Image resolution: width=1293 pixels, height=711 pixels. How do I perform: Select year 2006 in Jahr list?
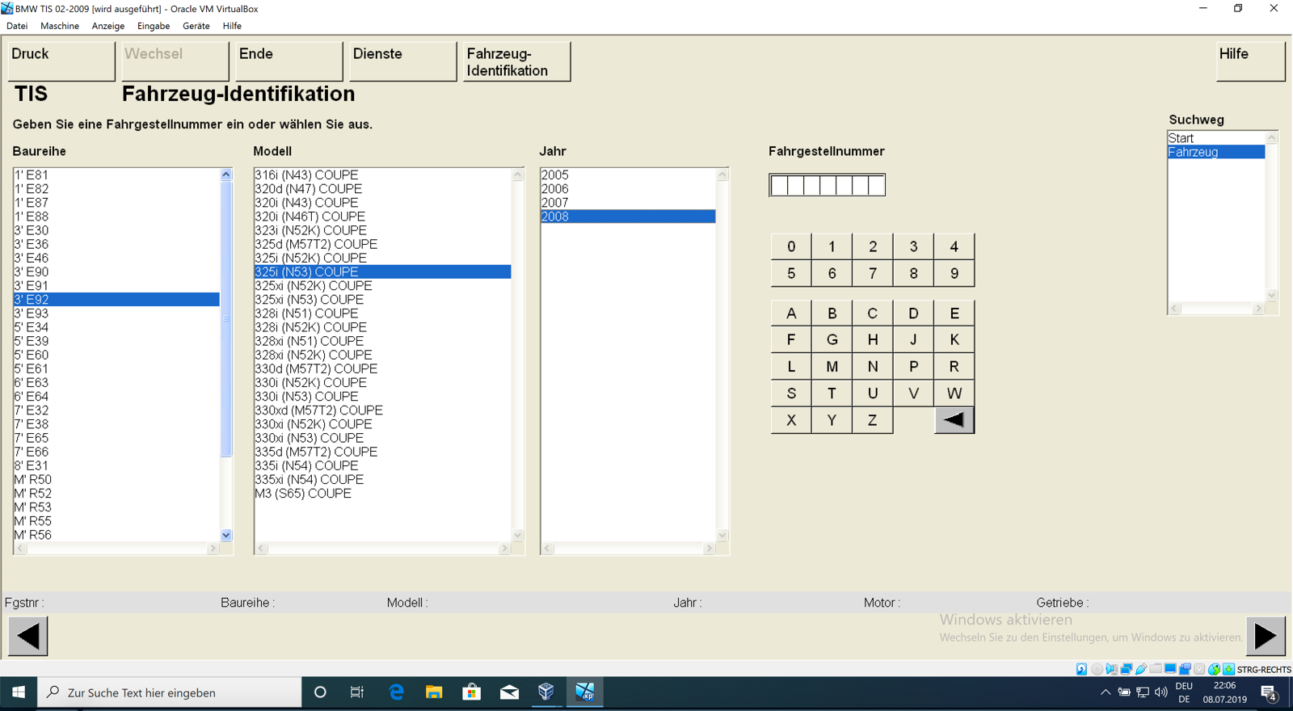[x=555, y=189]
